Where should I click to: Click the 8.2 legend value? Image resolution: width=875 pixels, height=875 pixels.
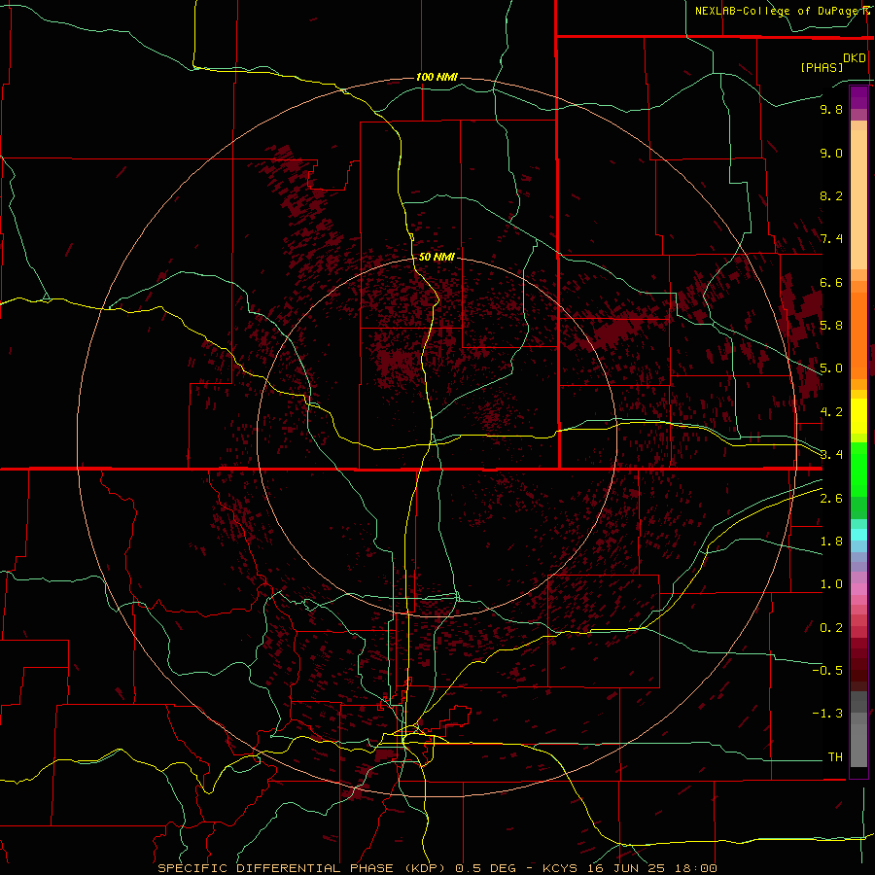point(831,195)
